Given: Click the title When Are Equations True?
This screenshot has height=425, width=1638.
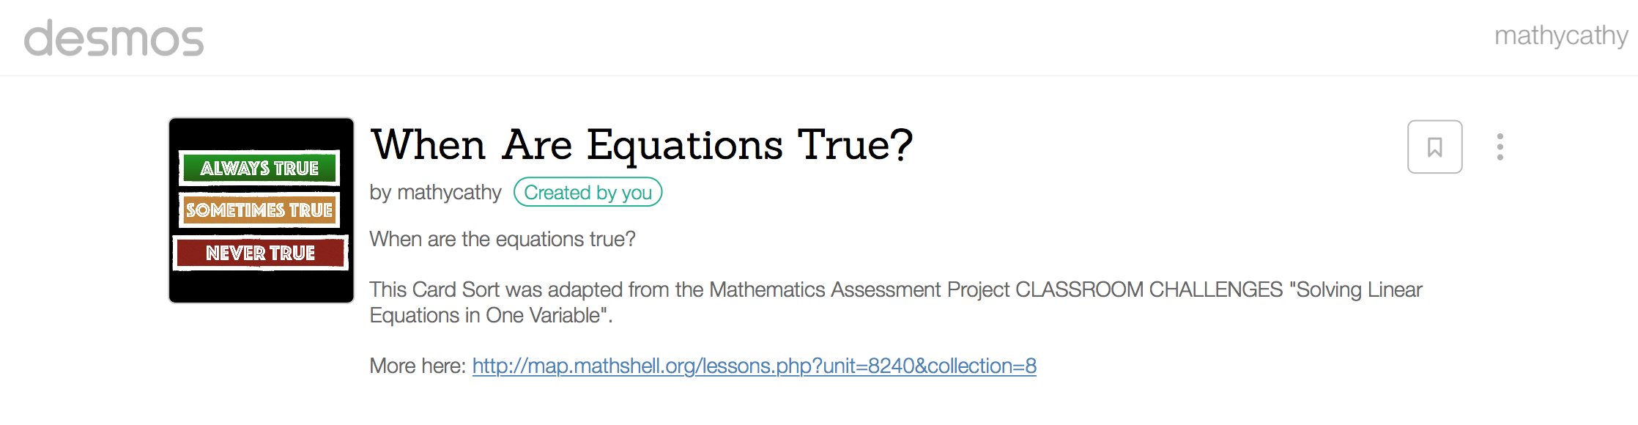Looking at the screenshot, I should coord(642,144).
